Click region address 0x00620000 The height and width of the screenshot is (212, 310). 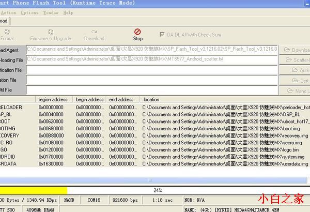tap(51, 122)
